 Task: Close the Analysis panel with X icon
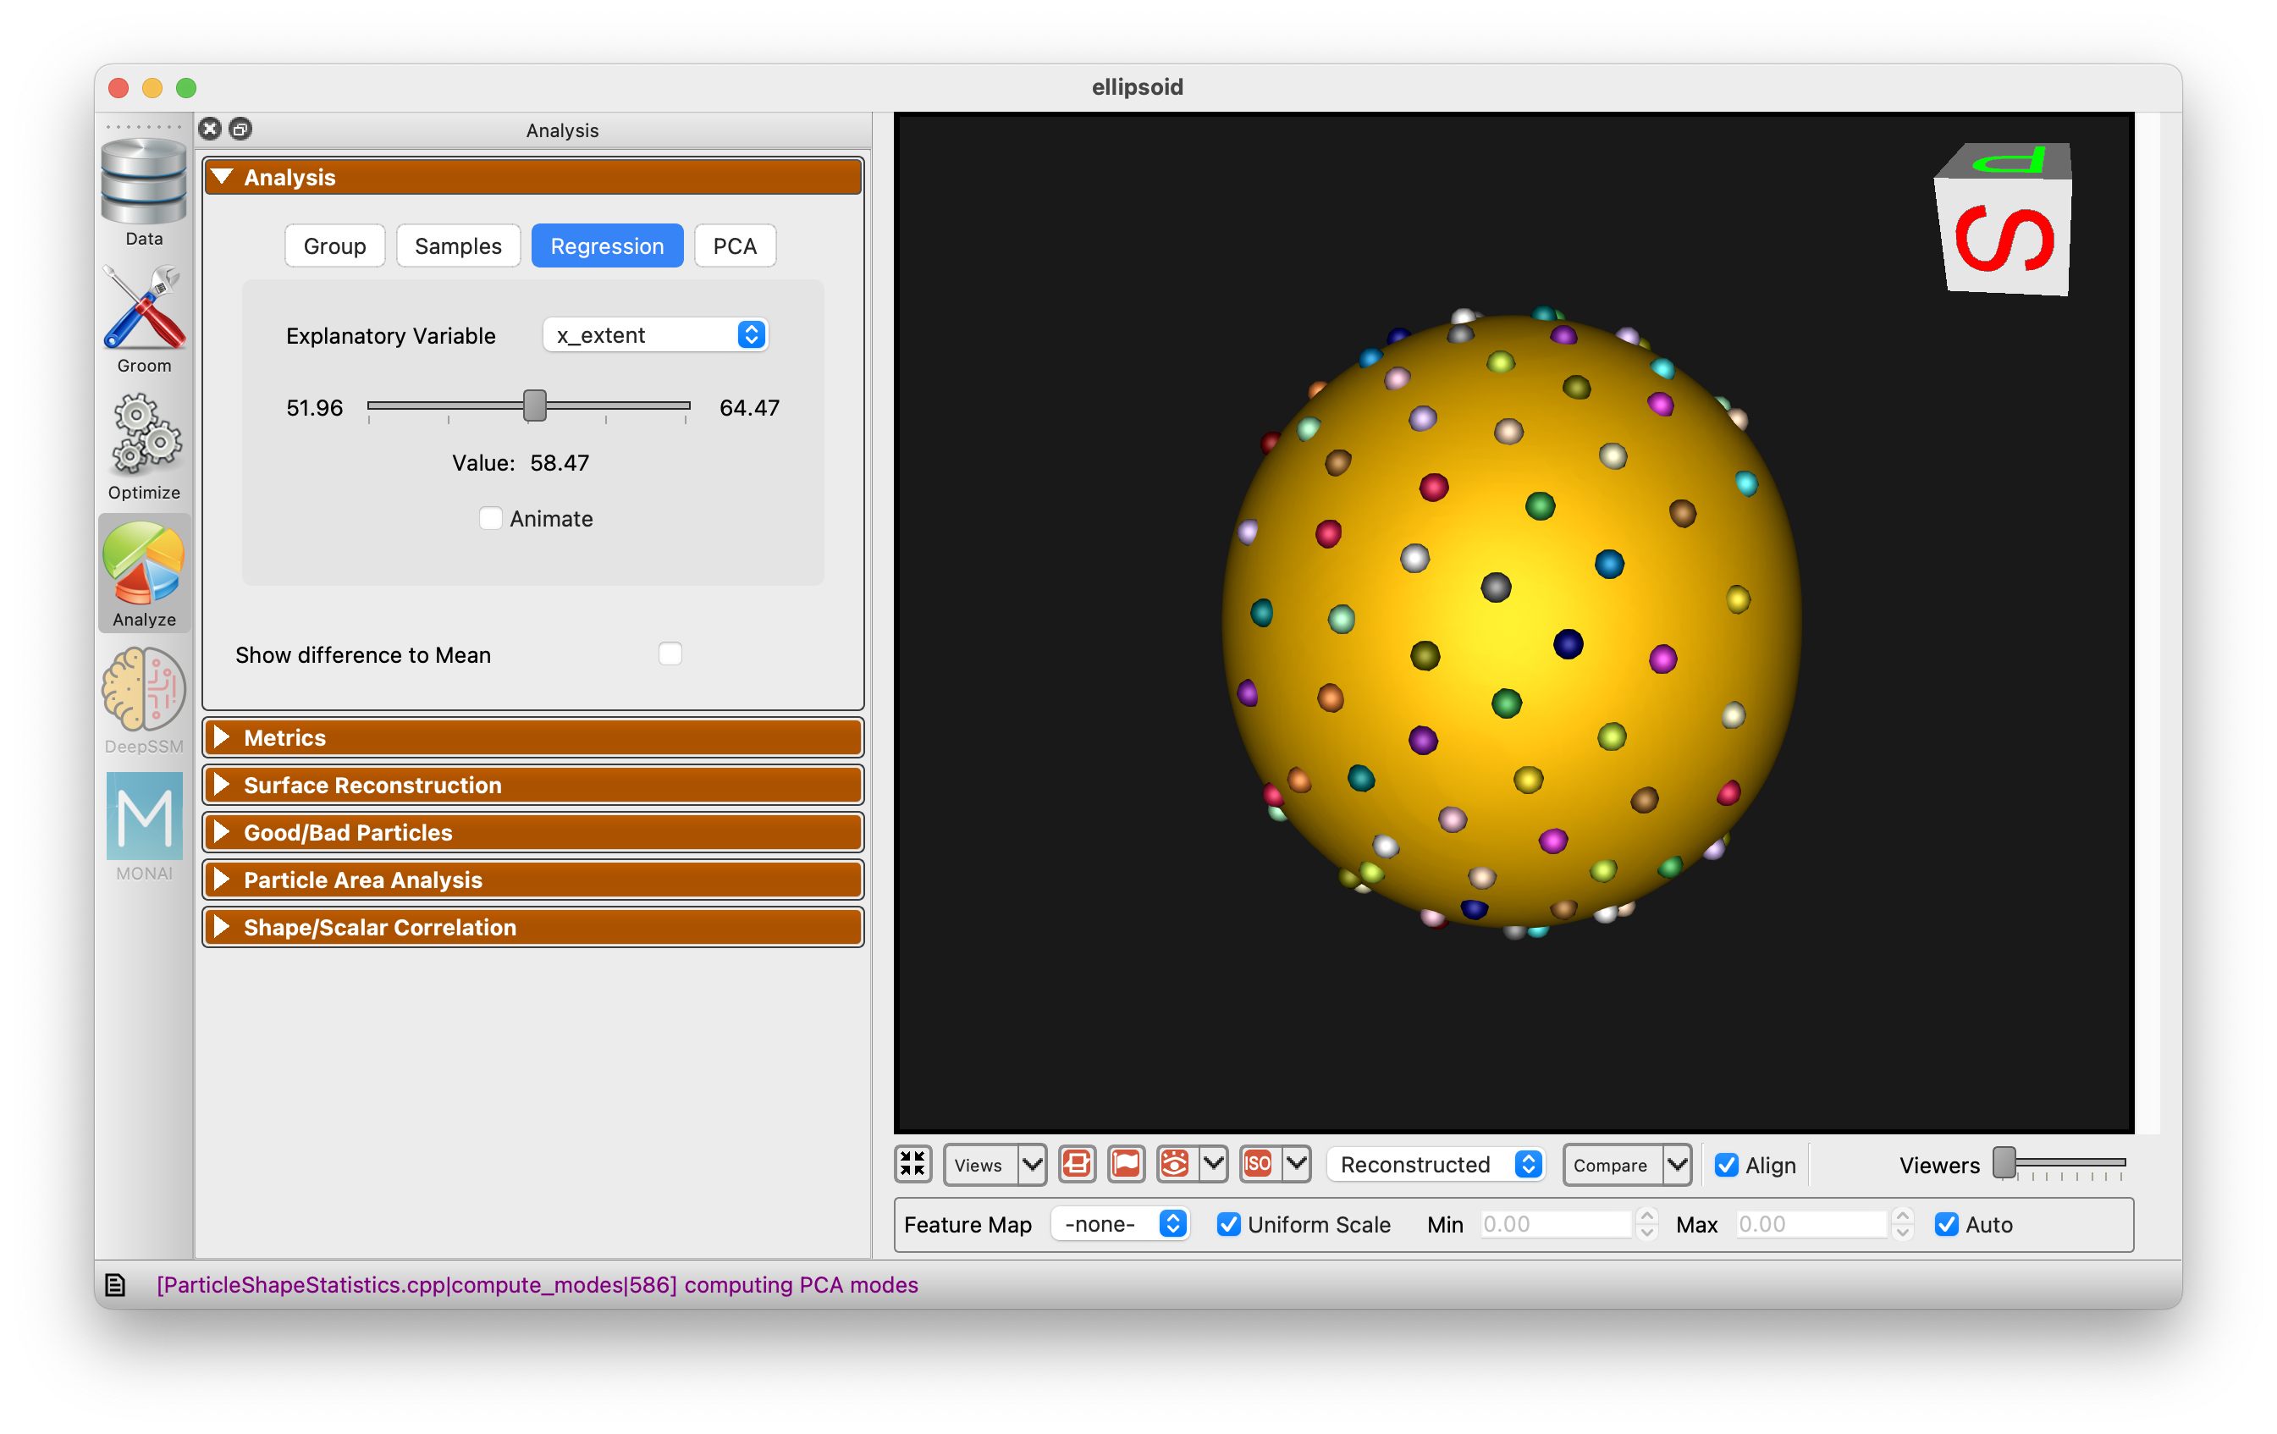coord(210,129)
